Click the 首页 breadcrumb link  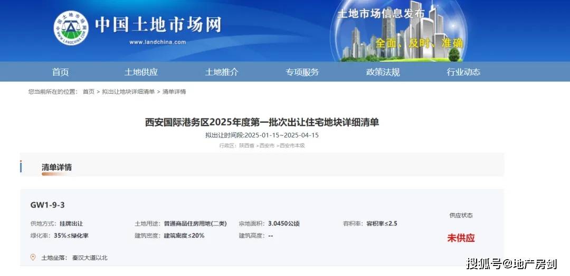(x=88, y=92)
